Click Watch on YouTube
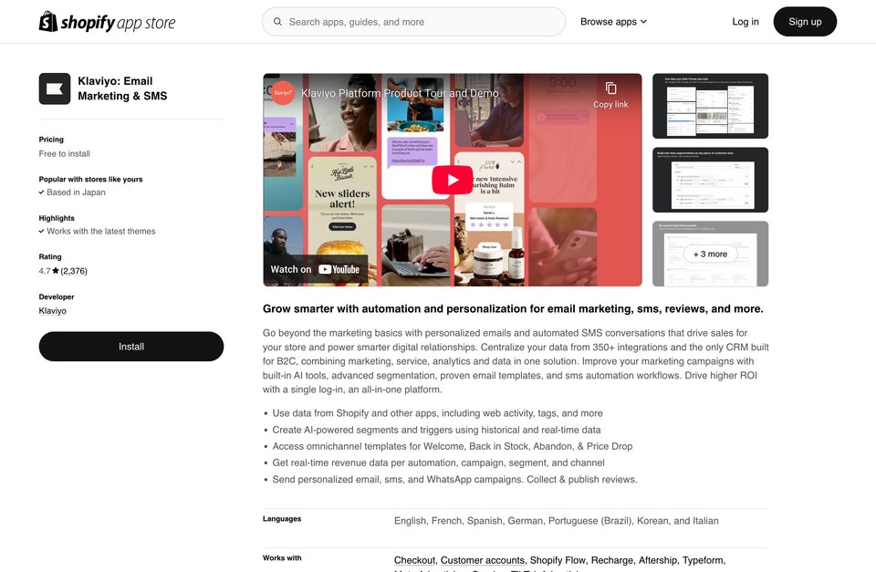 pyautogui.click(x=315, y=269)
